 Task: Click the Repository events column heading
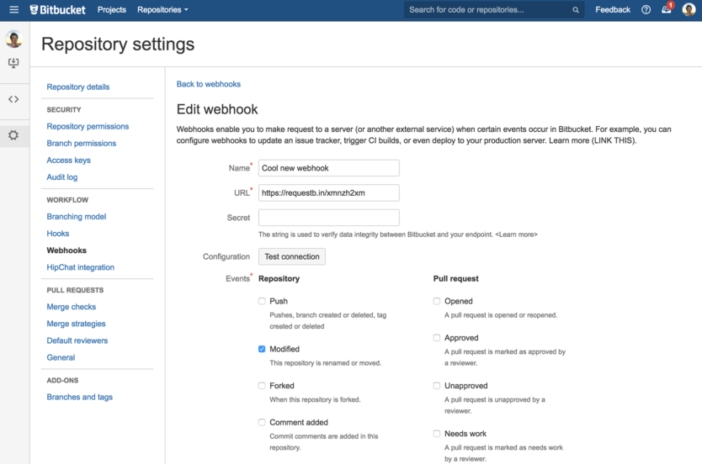279,278
